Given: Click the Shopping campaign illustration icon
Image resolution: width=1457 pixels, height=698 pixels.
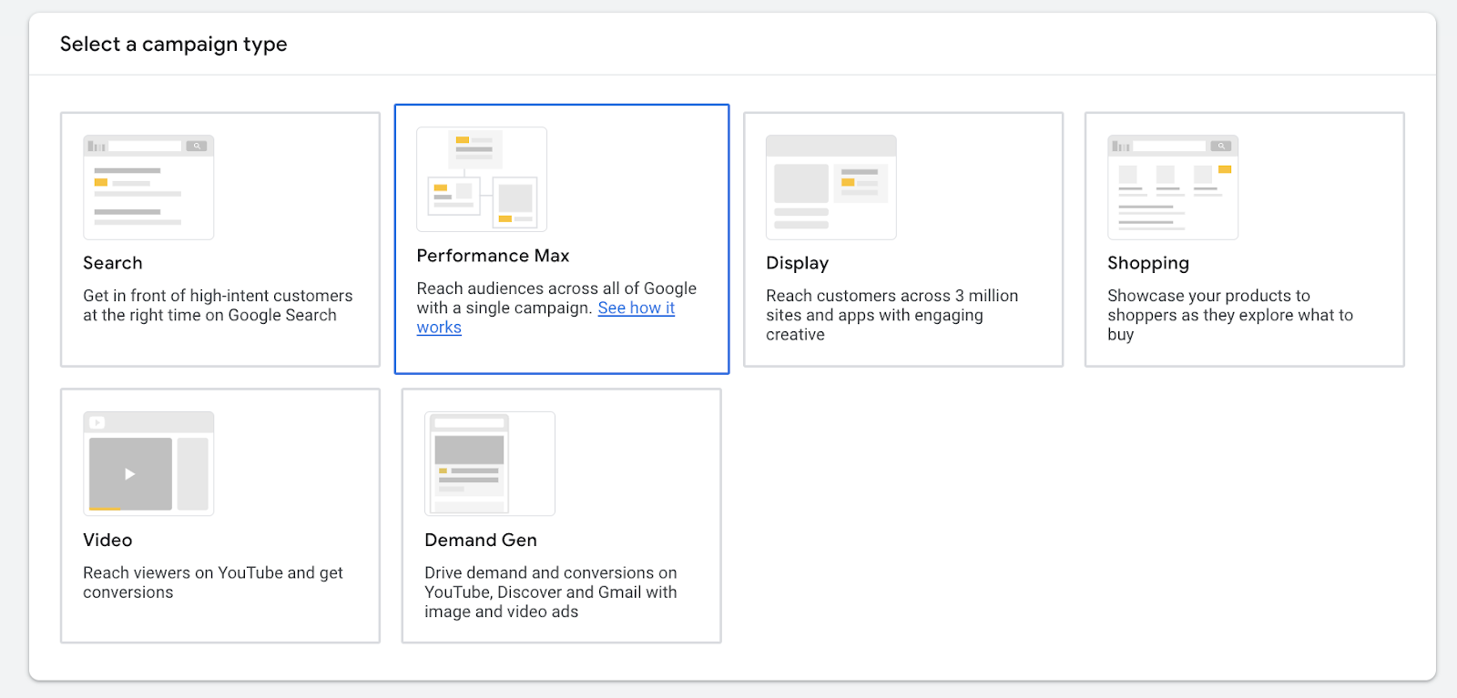Looking at the screenshot, I should (1173, 187).
